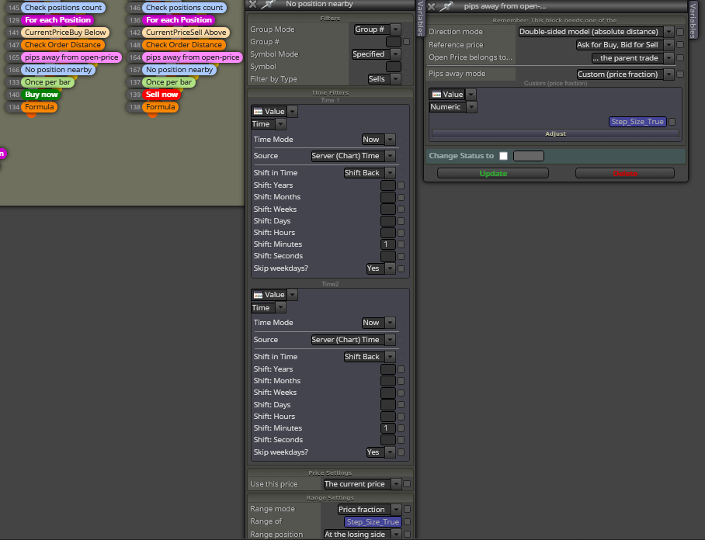Toggle checkbox beside Time 1 Shift: Years
The width and height of the screenshot is (705, 540).
[401, 185]
